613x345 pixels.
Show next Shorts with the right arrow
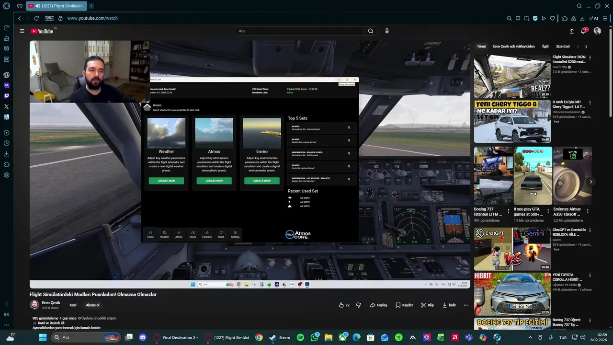tap(591, 182)
